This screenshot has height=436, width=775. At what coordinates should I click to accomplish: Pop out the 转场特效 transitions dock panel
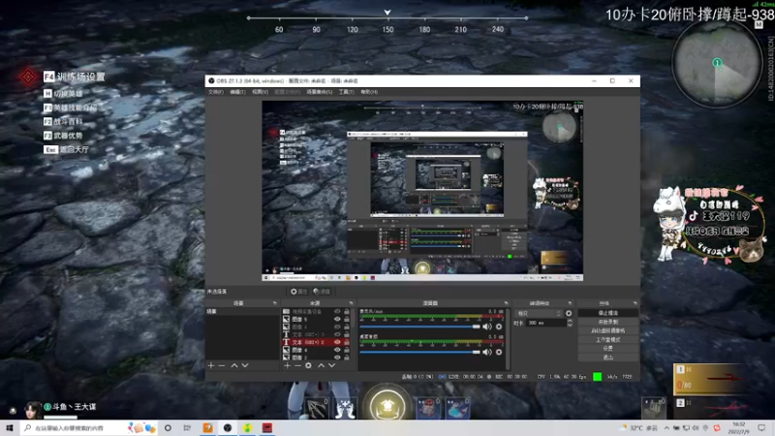click(x=570, y=303)
